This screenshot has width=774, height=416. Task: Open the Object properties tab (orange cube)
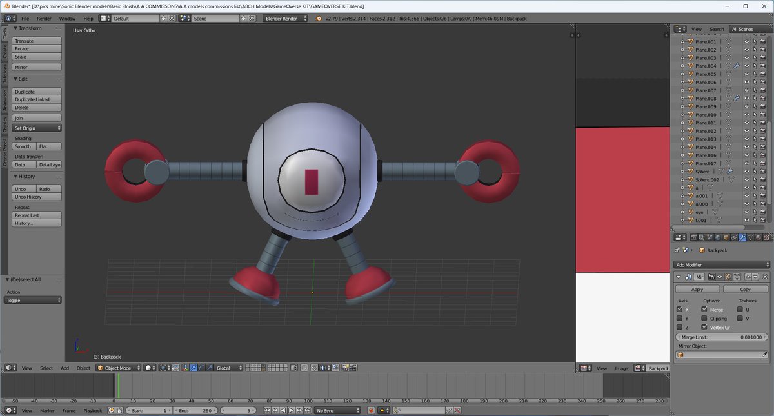click(x=726, y=237)
